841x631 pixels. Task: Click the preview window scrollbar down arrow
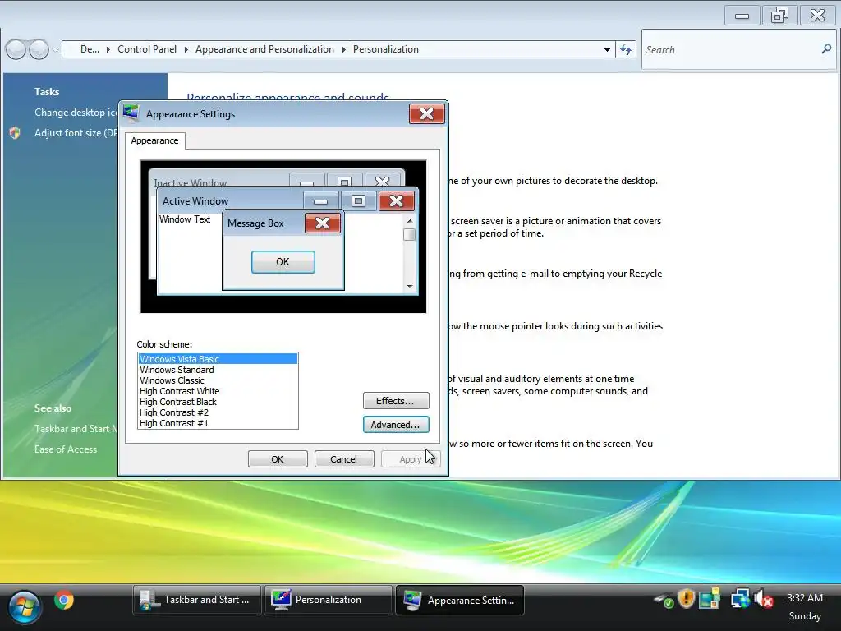pyautogui.click(x=410, y=286)
